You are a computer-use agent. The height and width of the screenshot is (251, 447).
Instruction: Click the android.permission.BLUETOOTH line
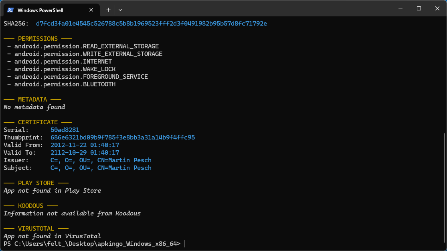coord(61,84)
